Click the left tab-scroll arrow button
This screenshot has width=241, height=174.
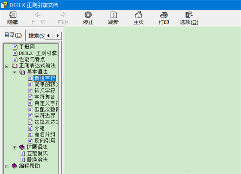49,36
